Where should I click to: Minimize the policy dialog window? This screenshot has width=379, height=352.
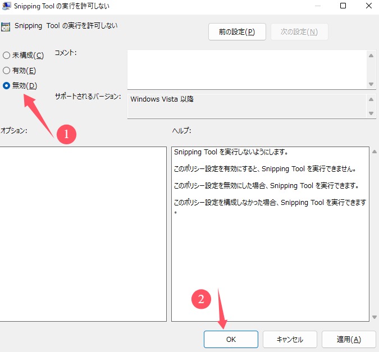[x=318, y=6]
